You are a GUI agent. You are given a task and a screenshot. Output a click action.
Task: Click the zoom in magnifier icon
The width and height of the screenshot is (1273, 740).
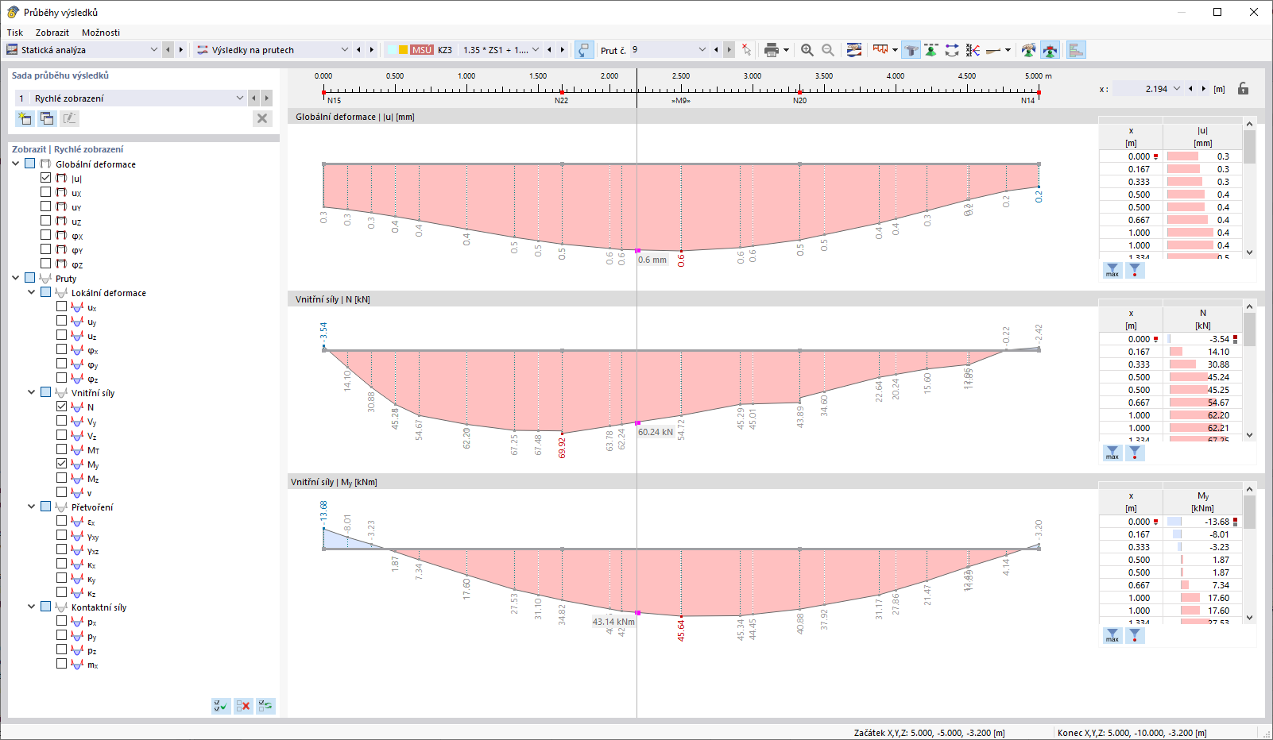coord(807,50)
